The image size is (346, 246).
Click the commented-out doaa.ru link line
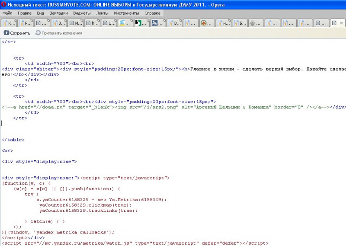tap(174, 107)
